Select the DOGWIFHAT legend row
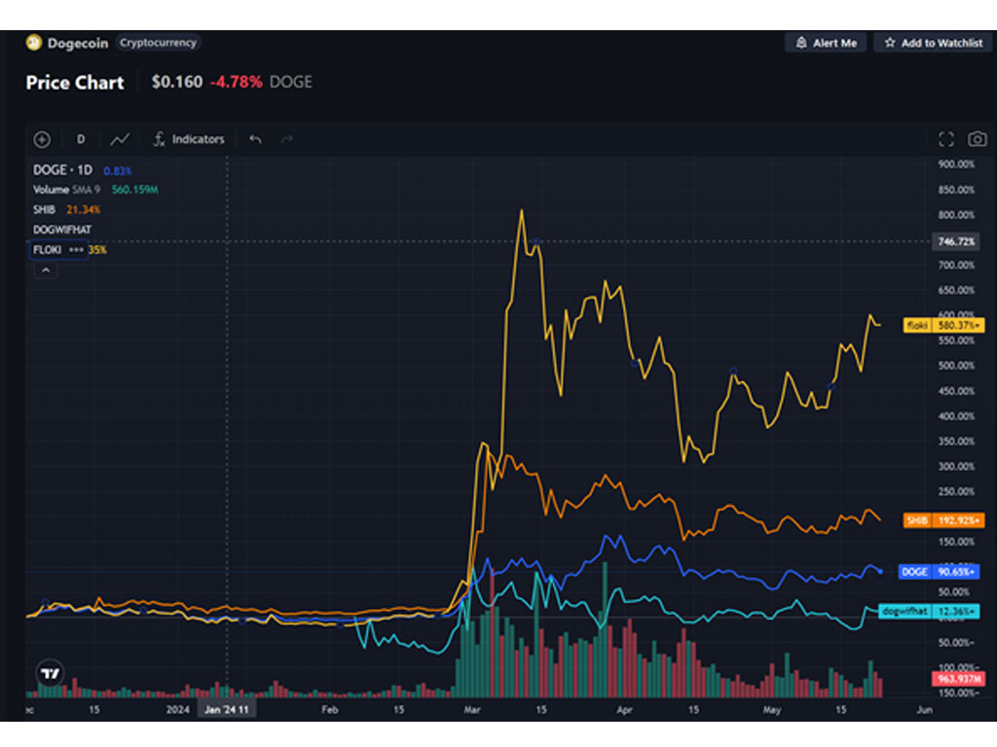 click(62, 230)
